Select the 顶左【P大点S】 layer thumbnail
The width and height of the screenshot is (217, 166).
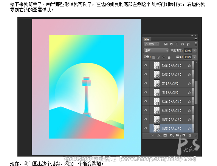coord(157,65)
